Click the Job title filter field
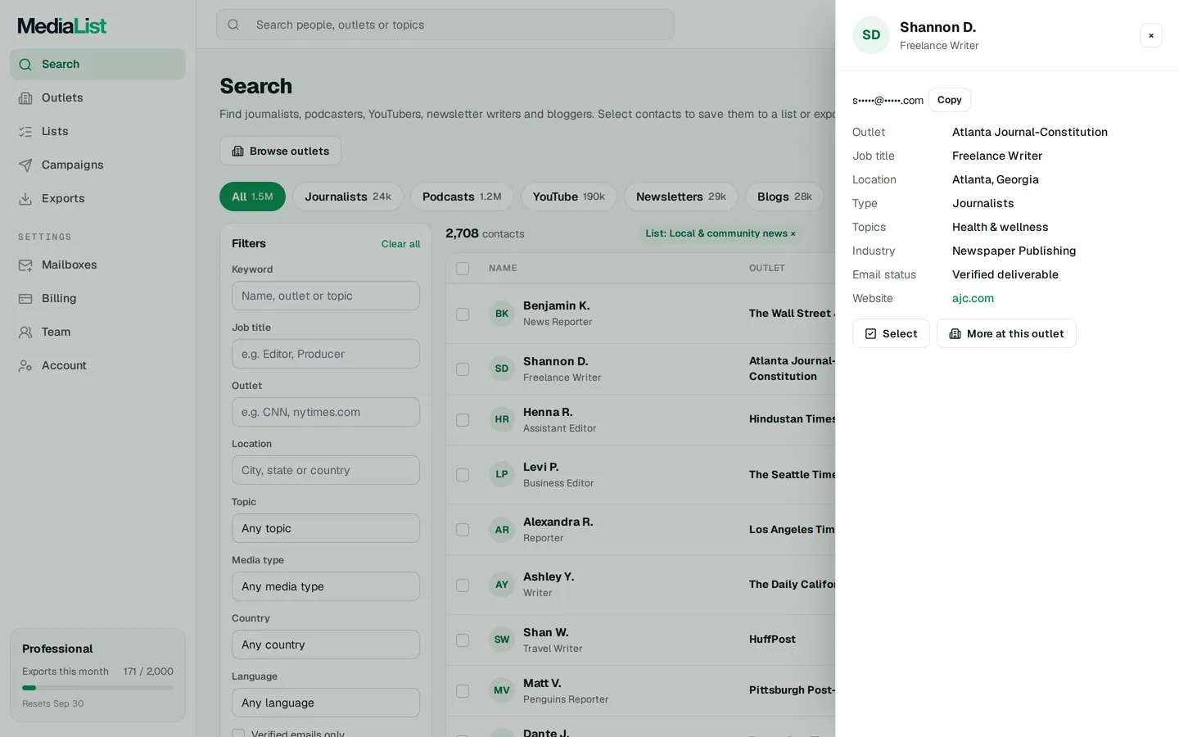 point(326,354)
